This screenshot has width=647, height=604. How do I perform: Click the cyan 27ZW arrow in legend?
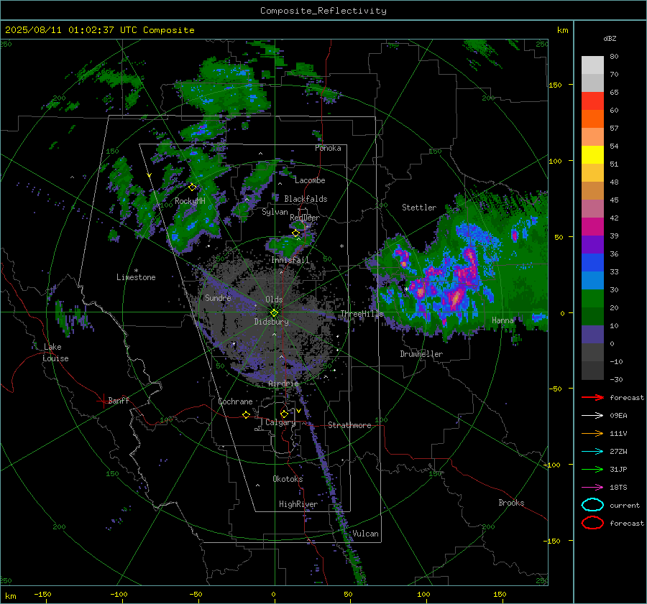click(x=592, y=452)
